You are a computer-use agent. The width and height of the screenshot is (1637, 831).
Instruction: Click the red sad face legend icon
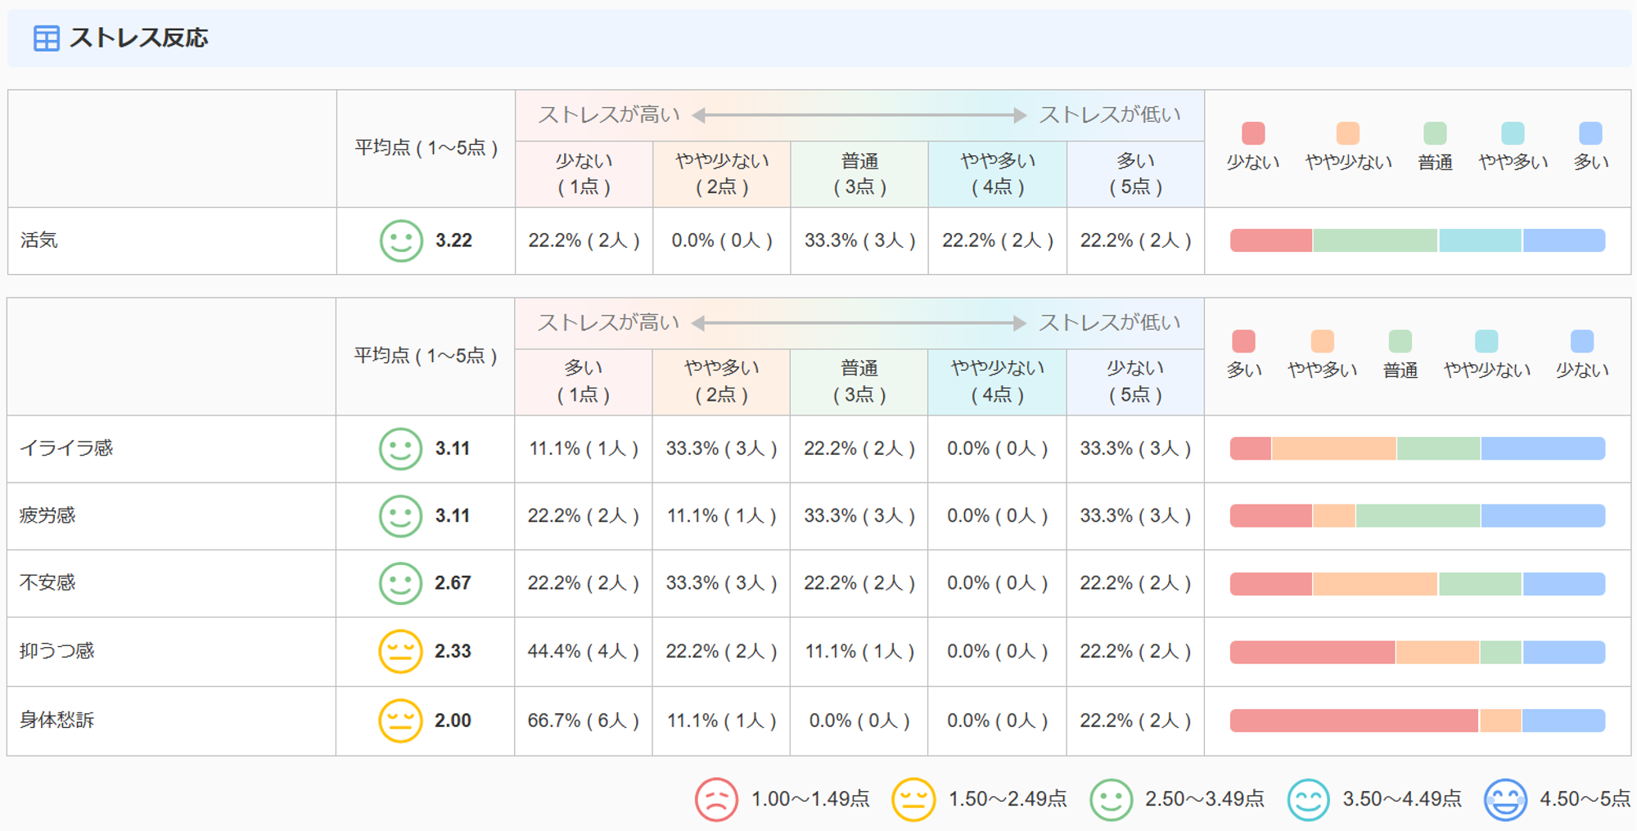(x=716, y=799)
